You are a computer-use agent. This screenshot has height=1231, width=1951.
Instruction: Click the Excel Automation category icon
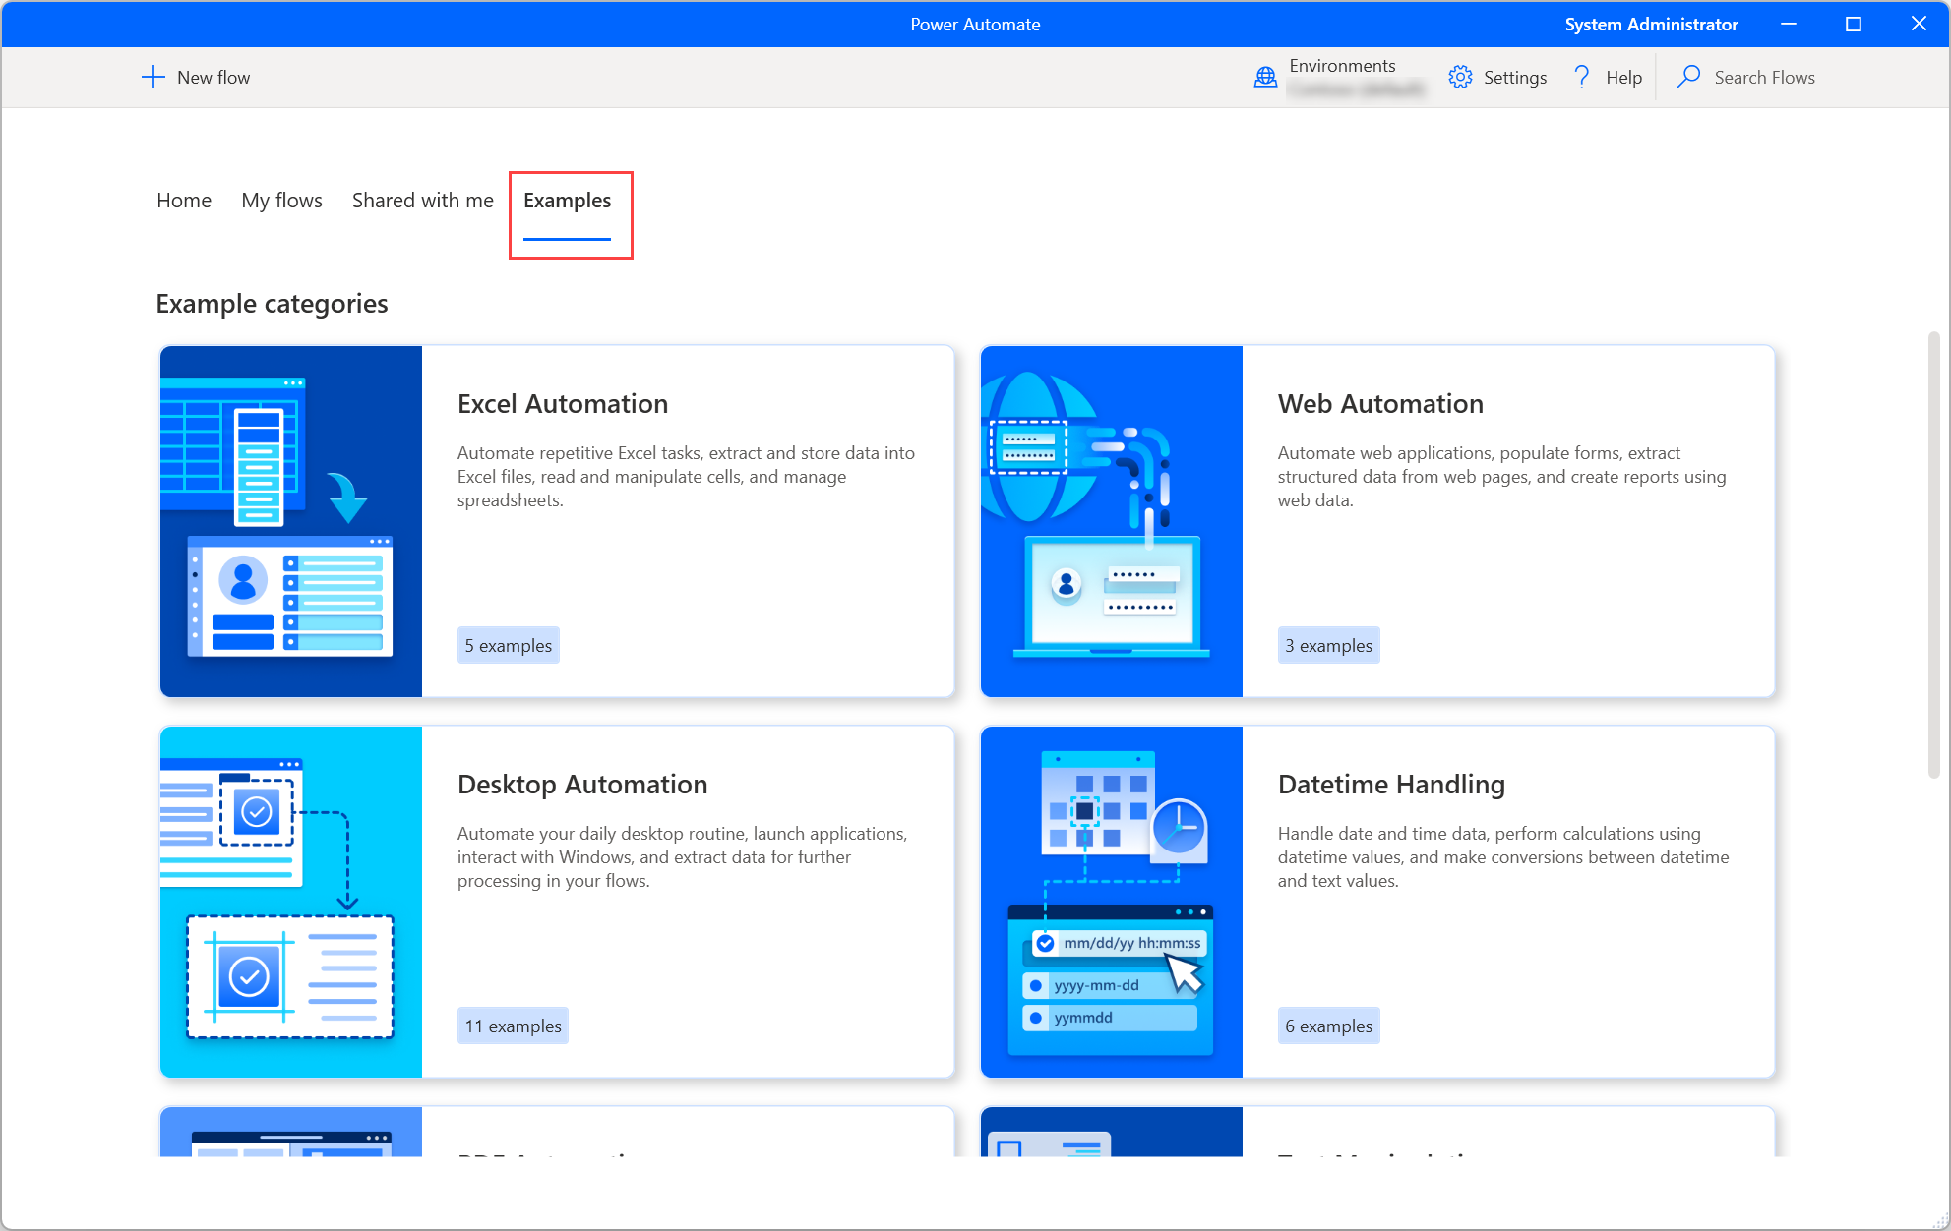coord(291,519)
